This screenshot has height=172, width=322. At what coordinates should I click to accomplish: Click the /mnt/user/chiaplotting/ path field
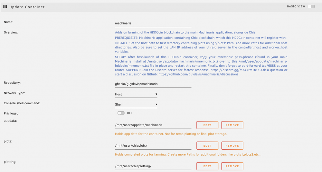(x=153, y=166)
